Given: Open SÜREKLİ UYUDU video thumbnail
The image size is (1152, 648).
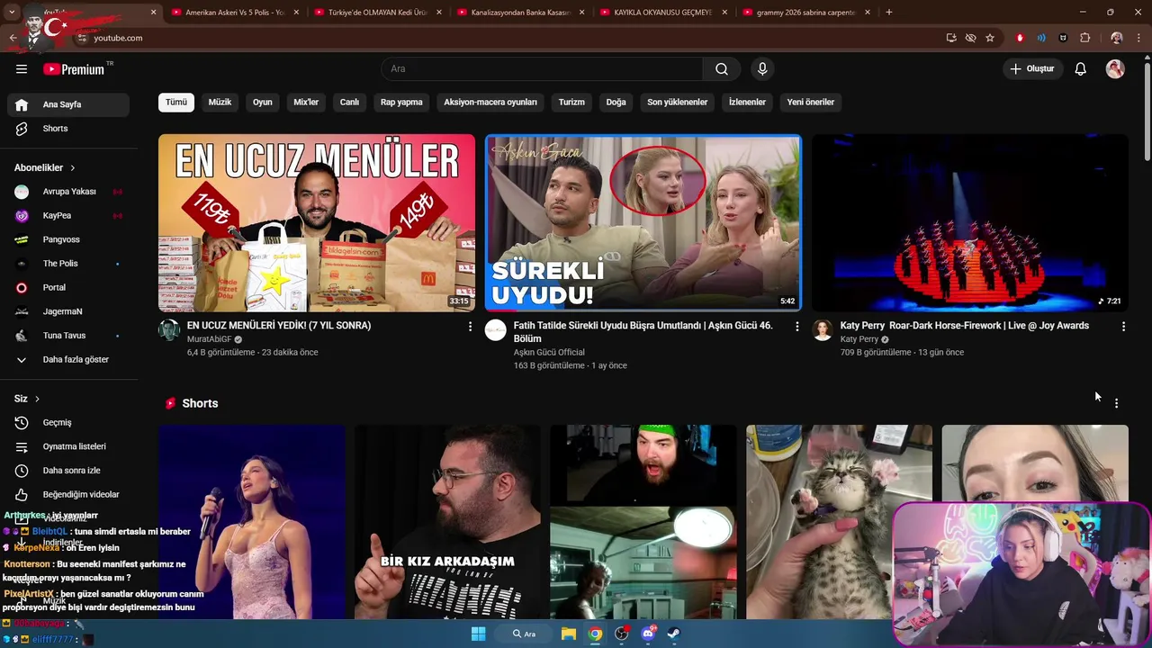Looking at the screenshot, I should pyautogui.click(x=643, y=223).
